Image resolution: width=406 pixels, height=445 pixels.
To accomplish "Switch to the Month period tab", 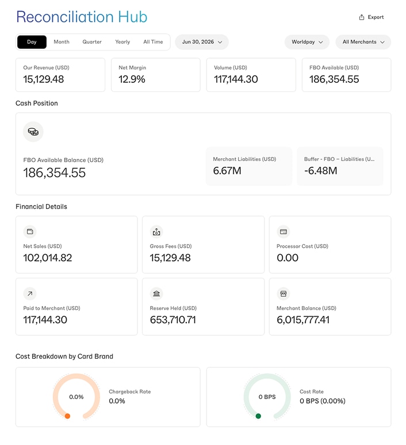I will (62, 42).
